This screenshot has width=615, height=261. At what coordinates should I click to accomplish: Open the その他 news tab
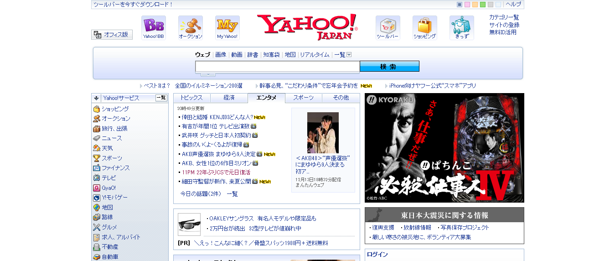[341, 98]
